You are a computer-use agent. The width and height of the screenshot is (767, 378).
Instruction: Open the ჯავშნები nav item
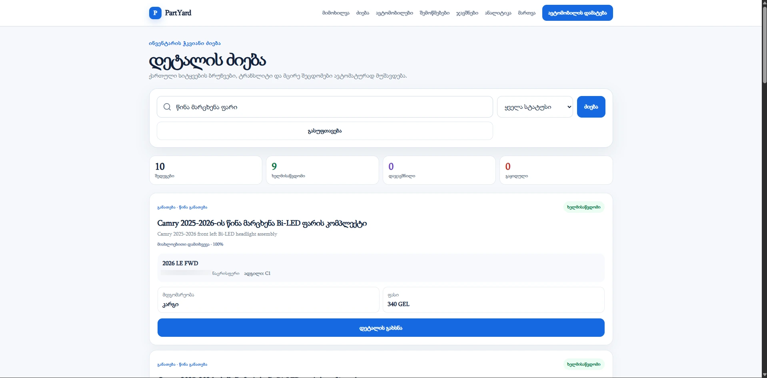[467, 13]
